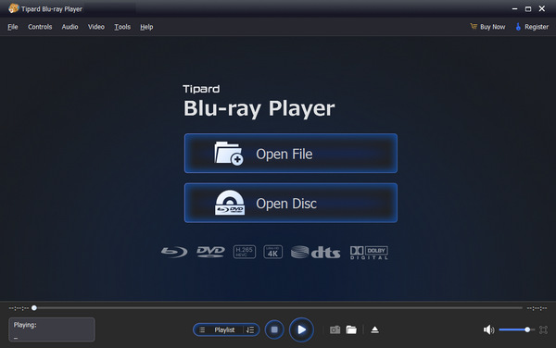The image size is (556, 348).
Task: Click the Register key icon
Action: pyautogui.click(x=518, y=27)
